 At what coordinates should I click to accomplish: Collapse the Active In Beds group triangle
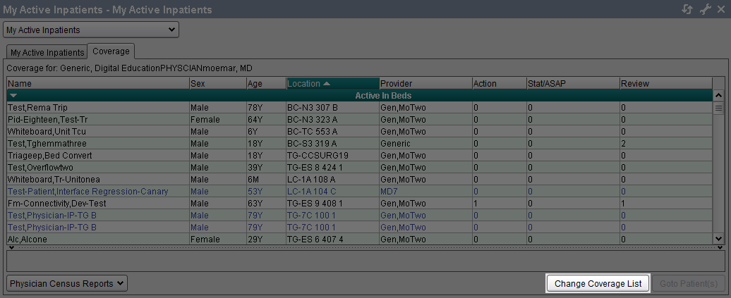tap(13, 95)
